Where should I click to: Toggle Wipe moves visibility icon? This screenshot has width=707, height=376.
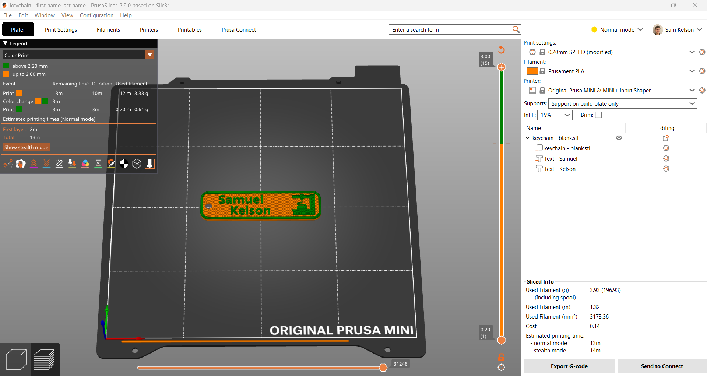click(21, 164)
